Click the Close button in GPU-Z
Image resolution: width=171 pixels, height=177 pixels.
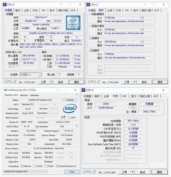click(72, 172)
